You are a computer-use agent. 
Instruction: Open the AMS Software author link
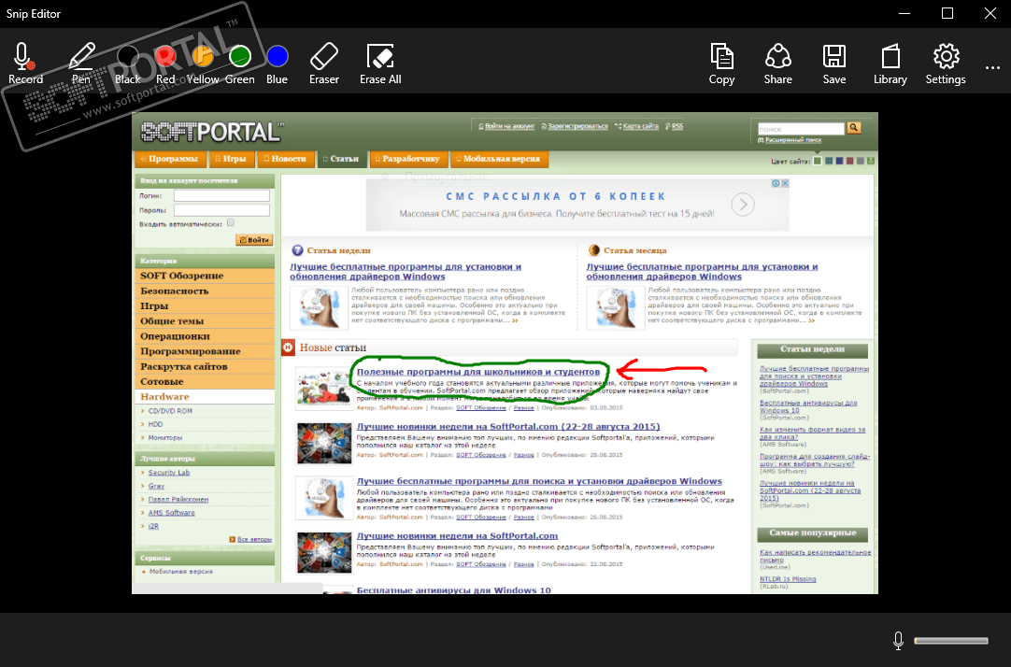pos(172,513)
